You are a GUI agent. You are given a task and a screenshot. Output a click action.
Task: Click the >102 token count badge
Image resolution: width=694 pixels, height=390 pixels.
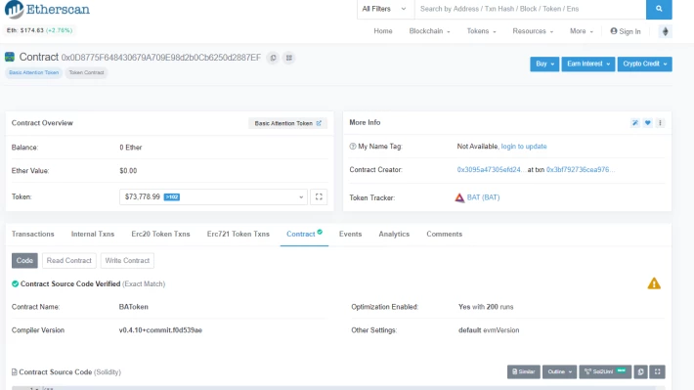point(172,197)
